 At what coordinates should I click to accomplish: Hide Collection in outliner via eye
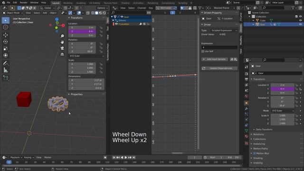pos(301,17)
